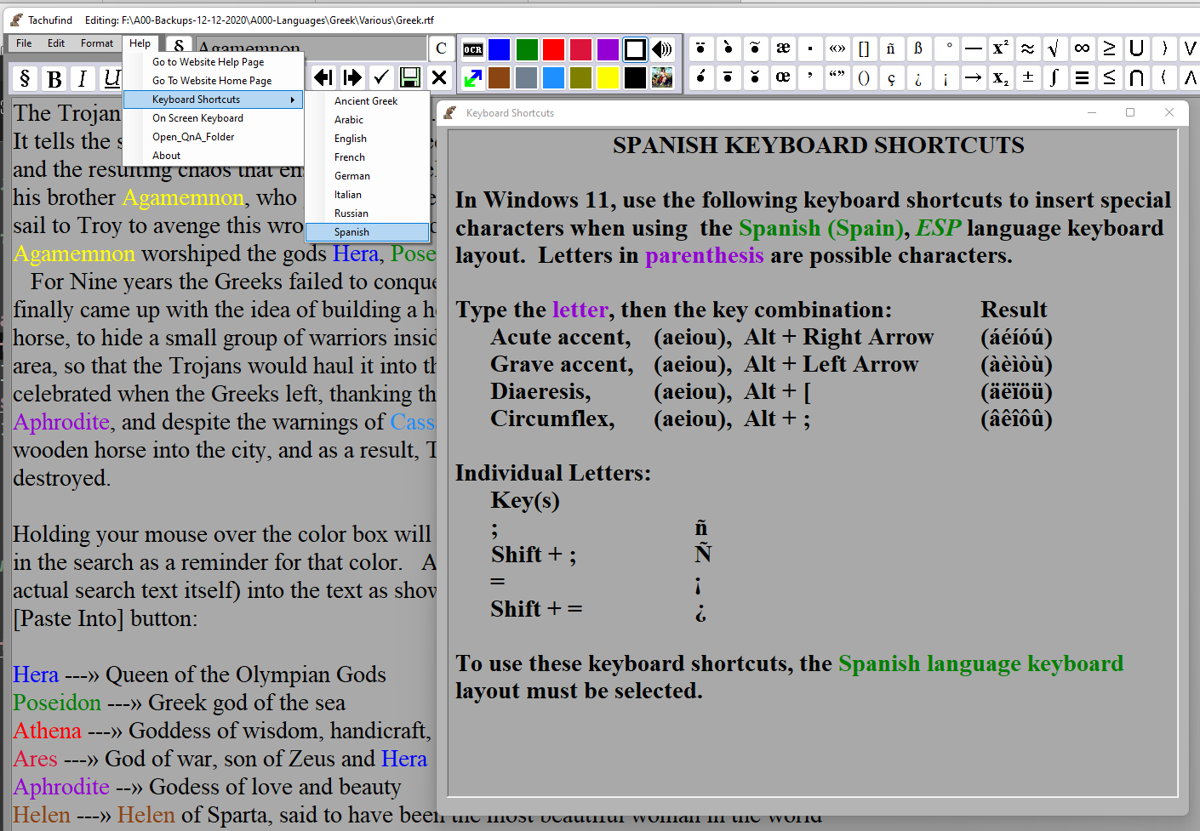The height and width of the screenshot is (831, 1200).
Task: Toggle Bold formatting
Action: (x=54, y=78)
